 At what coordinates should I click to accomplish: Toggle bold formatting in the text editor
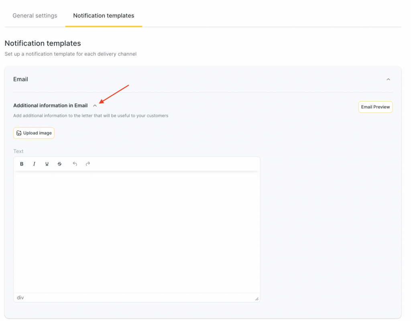point(22,164)
